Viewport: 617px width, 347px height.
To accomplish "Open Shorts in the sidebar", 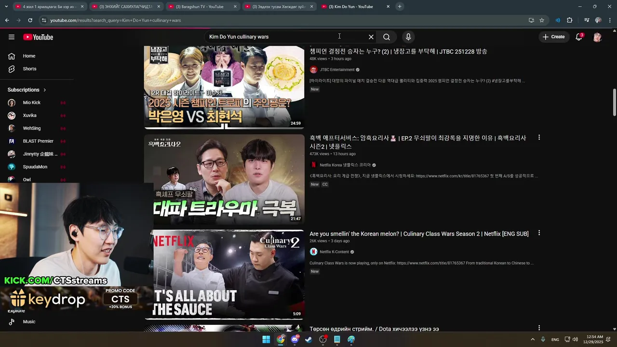I will tap(29, 69).
